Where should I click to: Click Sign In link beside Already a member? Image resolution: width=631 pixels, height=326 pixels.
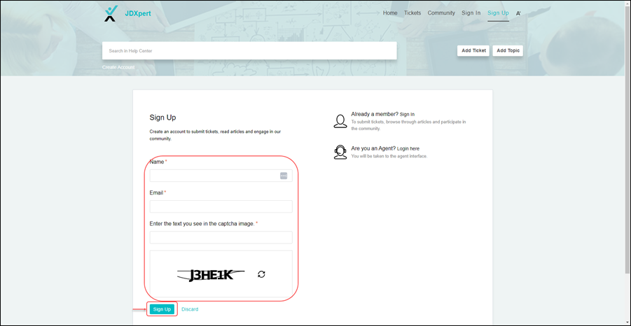[x=407, y=114]
